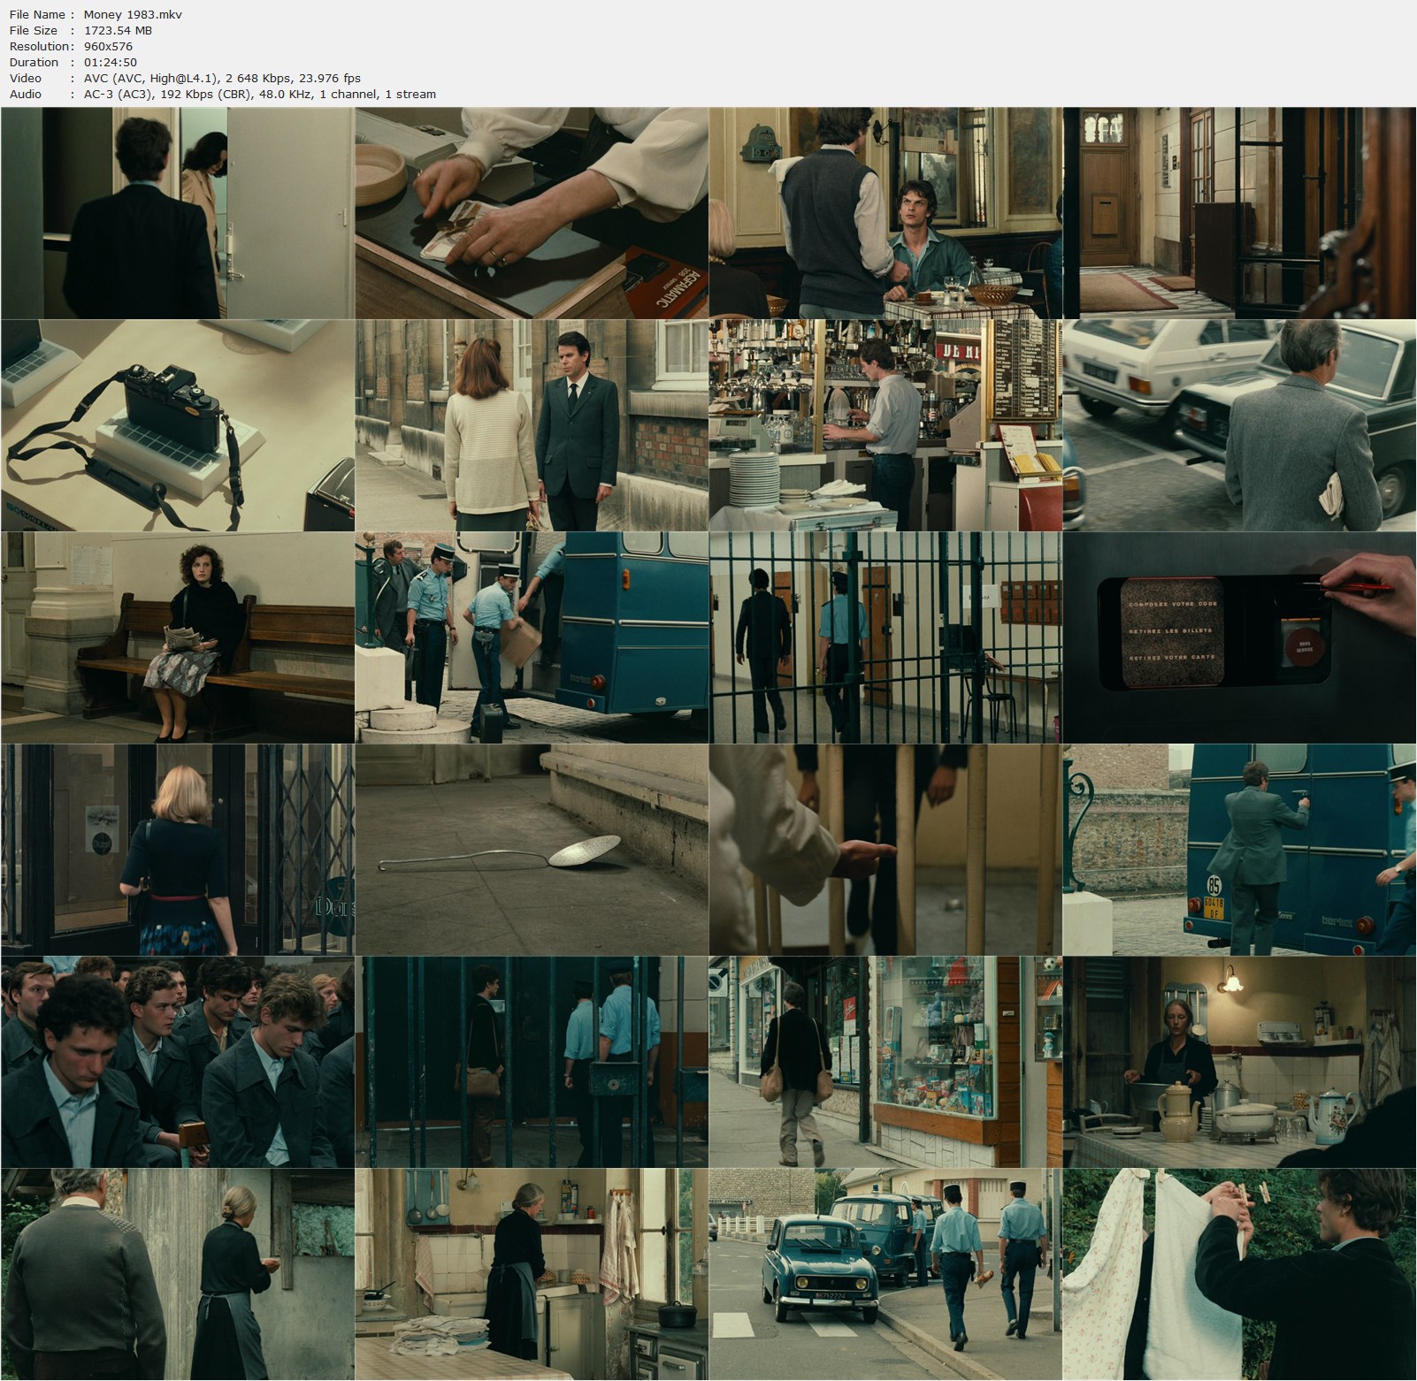
Task: Open the man walking past shop window frame
Action: (885, 1062)
